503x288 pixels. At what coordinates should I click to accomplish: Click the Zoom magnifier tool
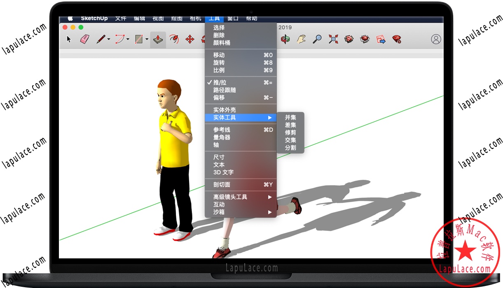point(317,39)
